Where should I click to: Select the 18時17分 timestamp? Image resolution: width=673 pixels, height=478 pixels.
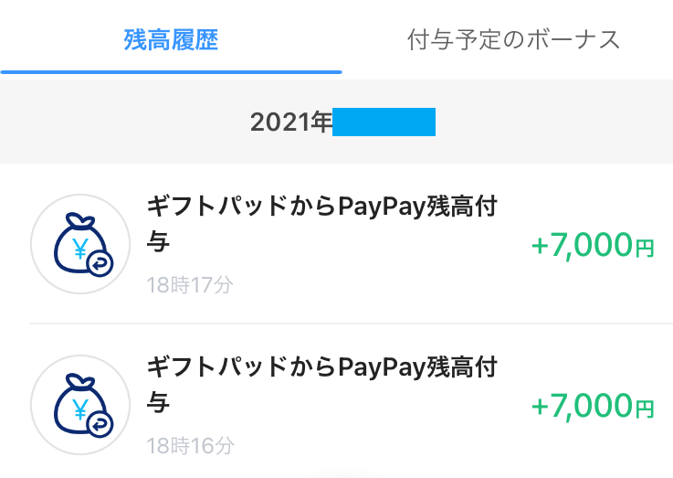[190, 285]
